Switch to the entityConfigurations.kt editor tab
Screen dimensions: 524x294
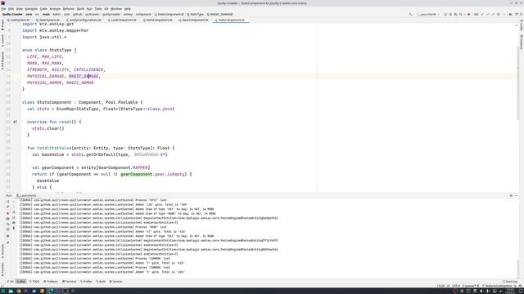tap(84, 20)
